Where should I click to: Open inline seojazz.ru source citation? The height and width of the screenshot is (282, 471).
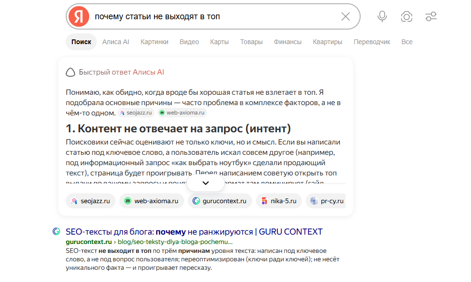click(x=136, y=113)
